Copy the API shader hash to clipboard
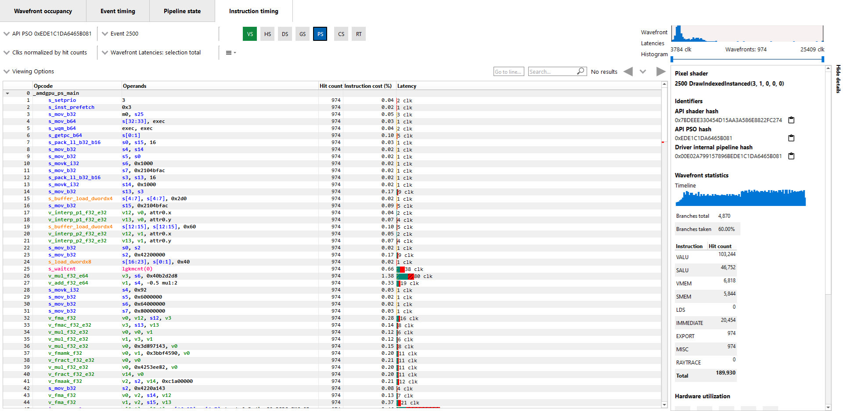The width and height of the screenshot is (843, 411). point(792,119)
